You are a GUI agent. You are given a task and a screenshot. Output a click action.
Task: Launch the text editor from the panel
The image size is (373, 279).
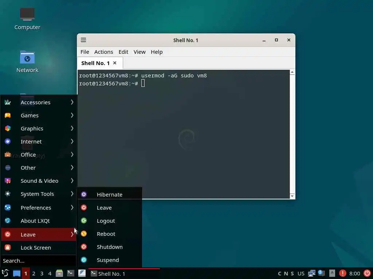click(82, 273)
